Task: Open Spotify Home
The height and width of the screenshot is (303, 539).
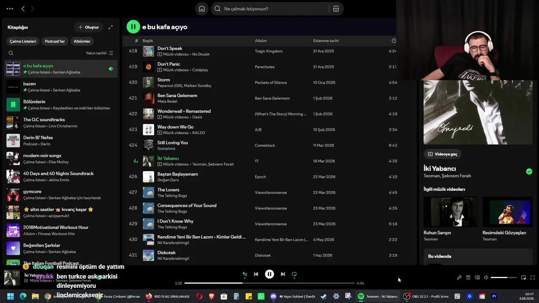Action: tap(202, 9)
